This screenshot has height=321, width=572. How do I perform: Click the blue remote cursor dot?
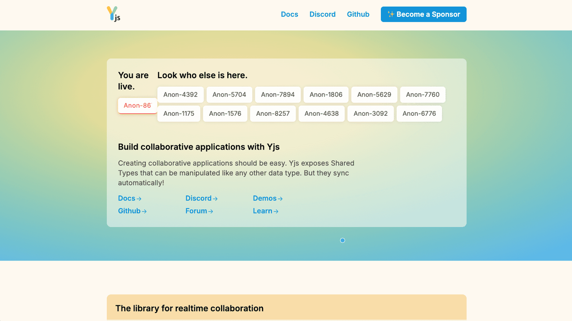[x=342, y=241]
